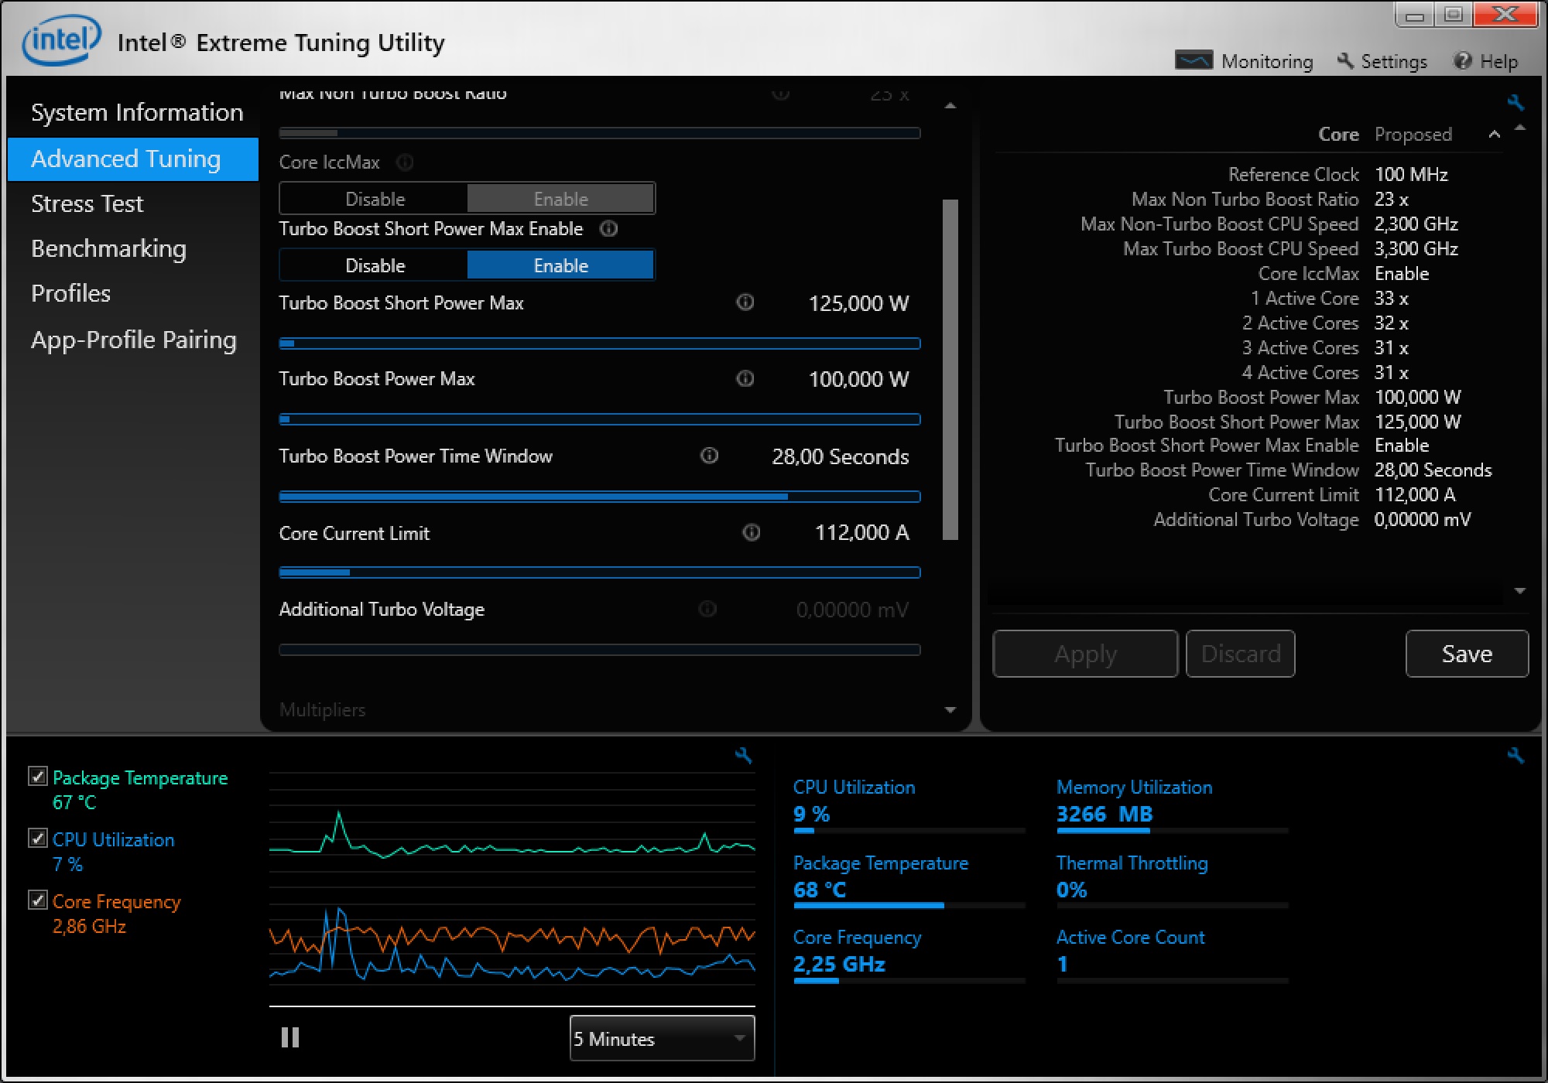
Task: Click wrench icon in monitor tiles panel
Action: [1515, 755]
